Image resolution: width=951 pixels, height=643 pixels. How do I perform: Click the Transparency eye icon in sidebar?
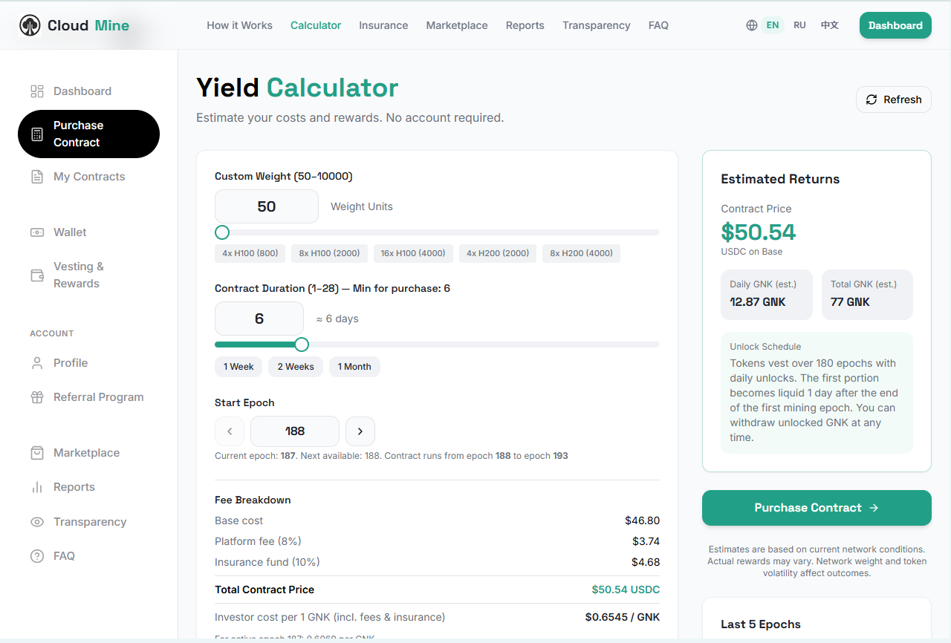pos(37,522)
